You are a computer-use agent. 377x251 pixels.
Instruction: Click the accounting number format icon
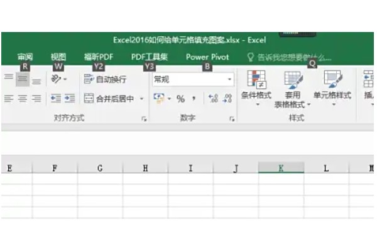click(x=159, y=99)
